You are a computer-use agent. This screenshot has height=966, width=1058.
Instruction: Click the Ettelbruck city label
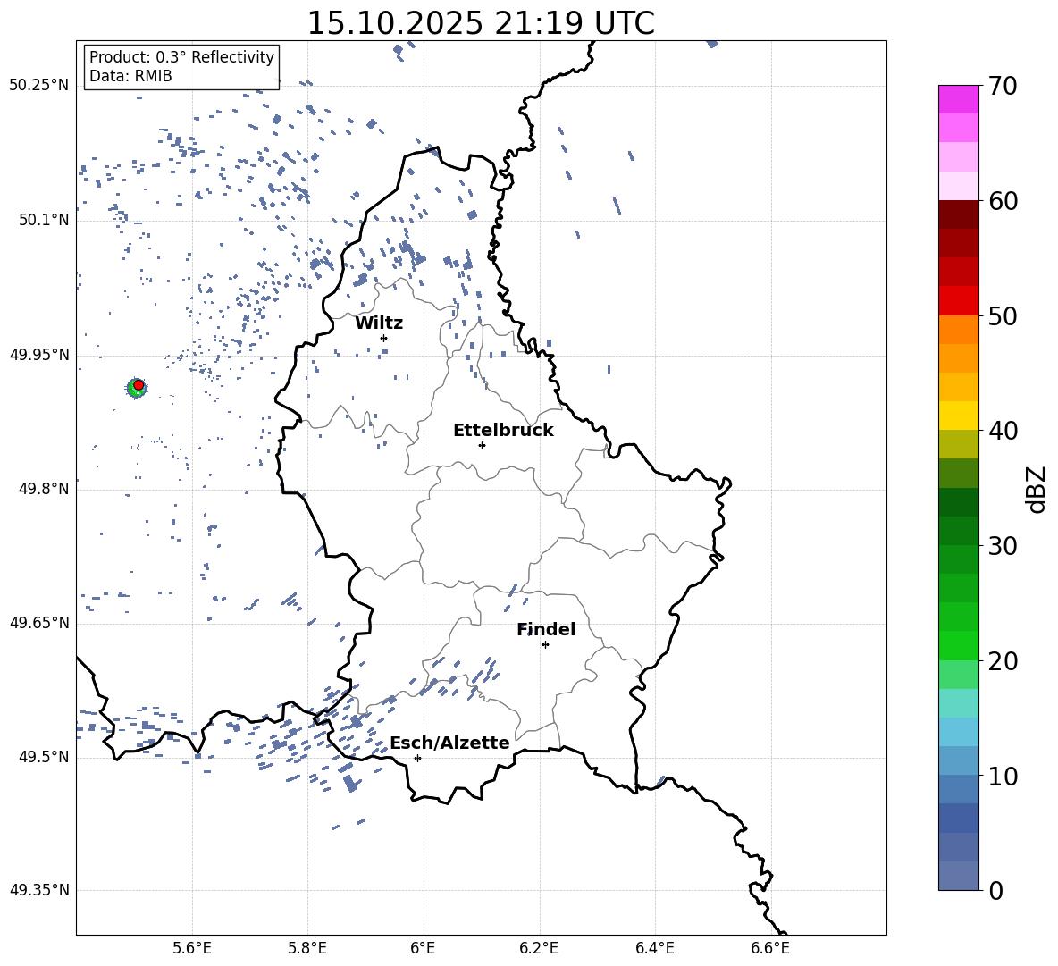[x=503, y=431]
